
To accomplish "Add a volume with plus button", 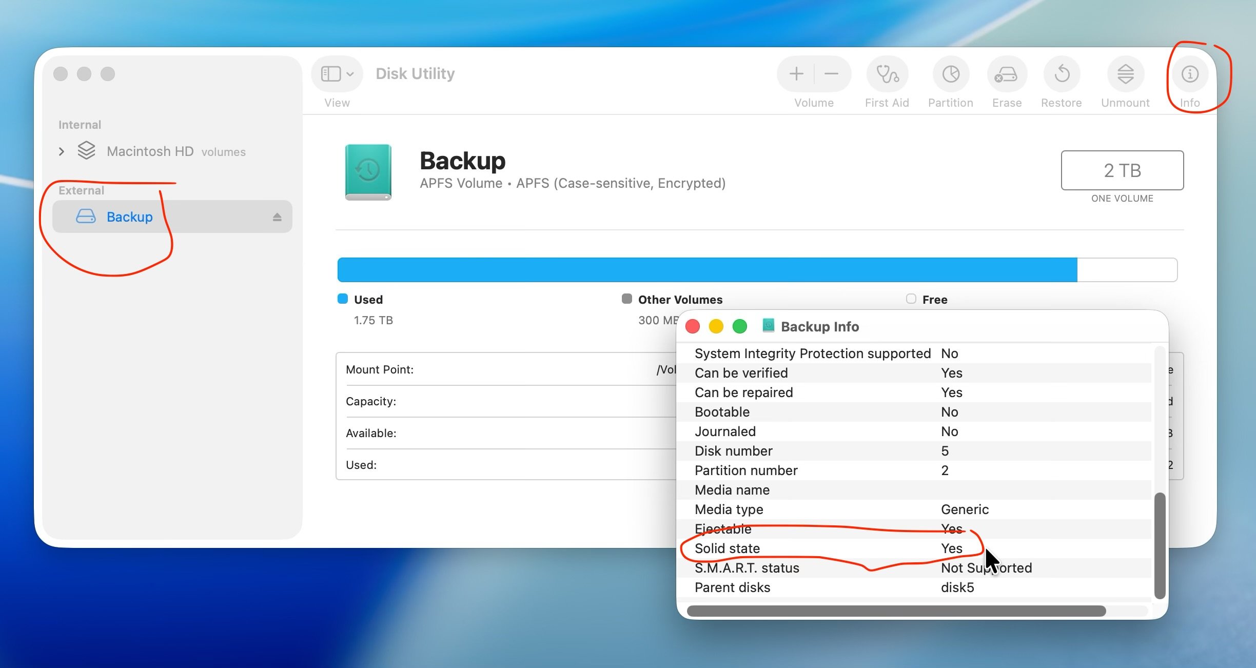I will (796, 74).
